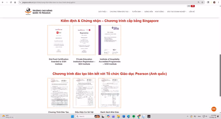221x119 pixels.
Task: Expand the CHƯƠNG TRÌNH ĐÀO TẠO menu
Action: click(120, 12)
